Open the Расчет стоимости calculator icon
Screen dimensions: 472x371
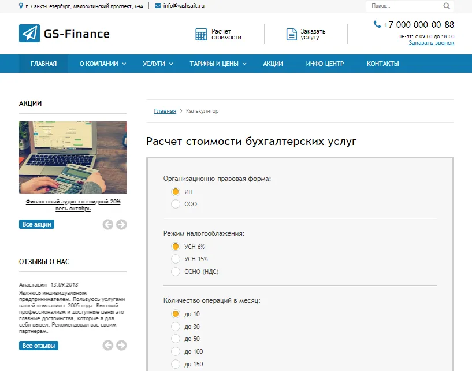200,34
